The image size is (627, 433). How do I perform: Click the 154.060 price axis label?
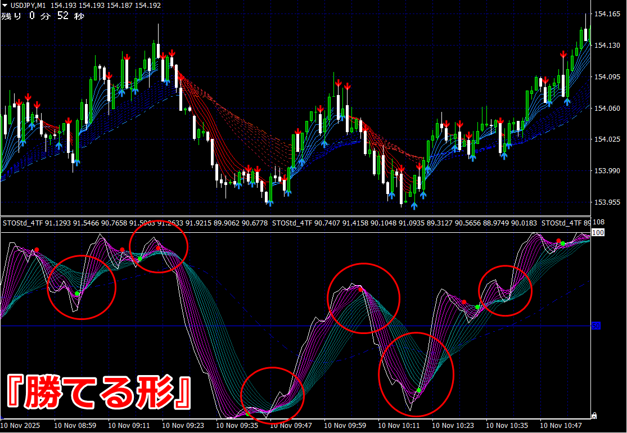[x=607, y=108]
